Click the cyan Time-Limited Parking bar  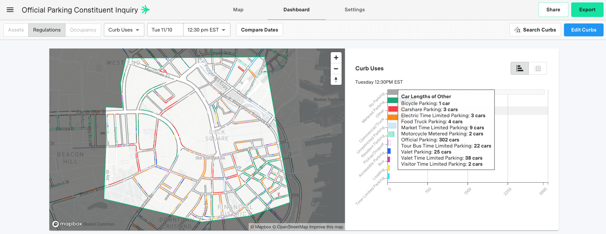389,176
